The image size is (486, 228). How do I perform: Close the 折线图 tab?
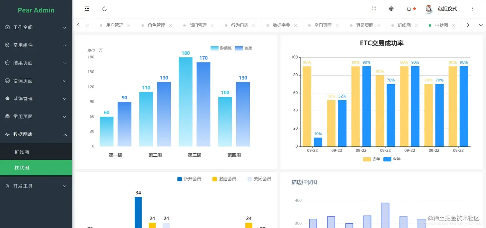tap(416, 25)
